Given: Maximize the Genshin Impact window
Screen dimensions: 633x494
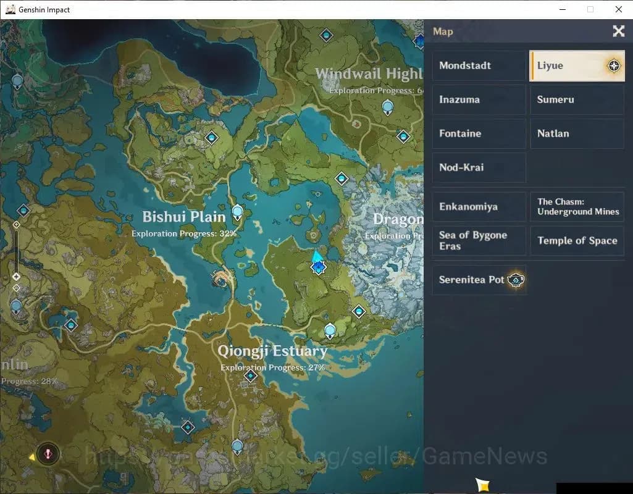Looking at the screenshot, I should click(x=590, y=9).
